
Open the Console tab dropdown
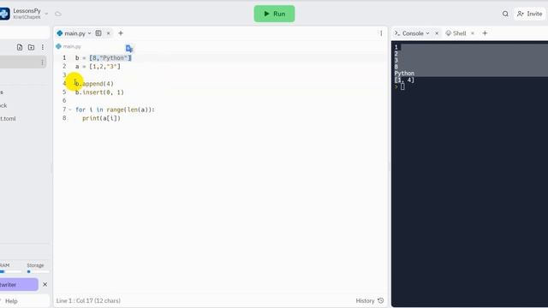click(x=427, y=33)
